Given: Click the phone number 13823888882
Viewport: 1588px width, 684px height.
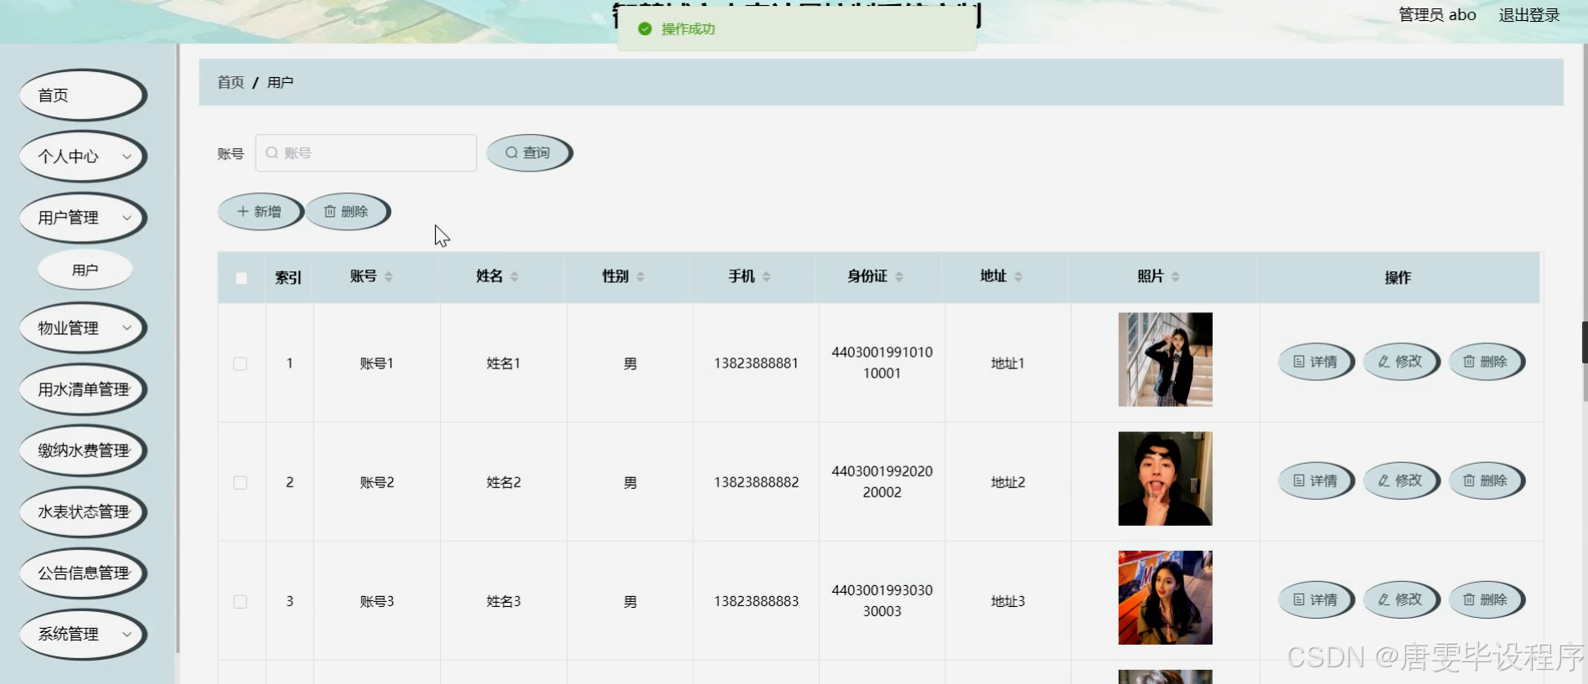Looking at the screenshot, I should (x=756, y=482).
